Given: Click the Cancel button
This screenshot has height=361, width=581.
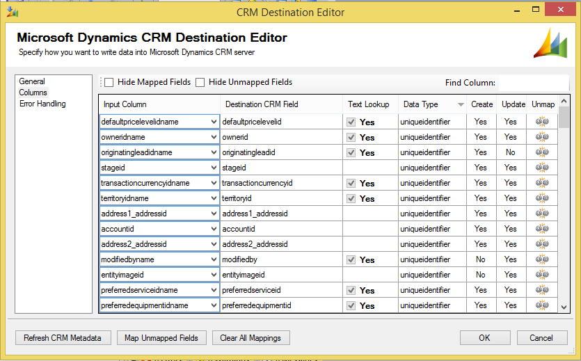Looking at the screenshot, I should 541,337.
